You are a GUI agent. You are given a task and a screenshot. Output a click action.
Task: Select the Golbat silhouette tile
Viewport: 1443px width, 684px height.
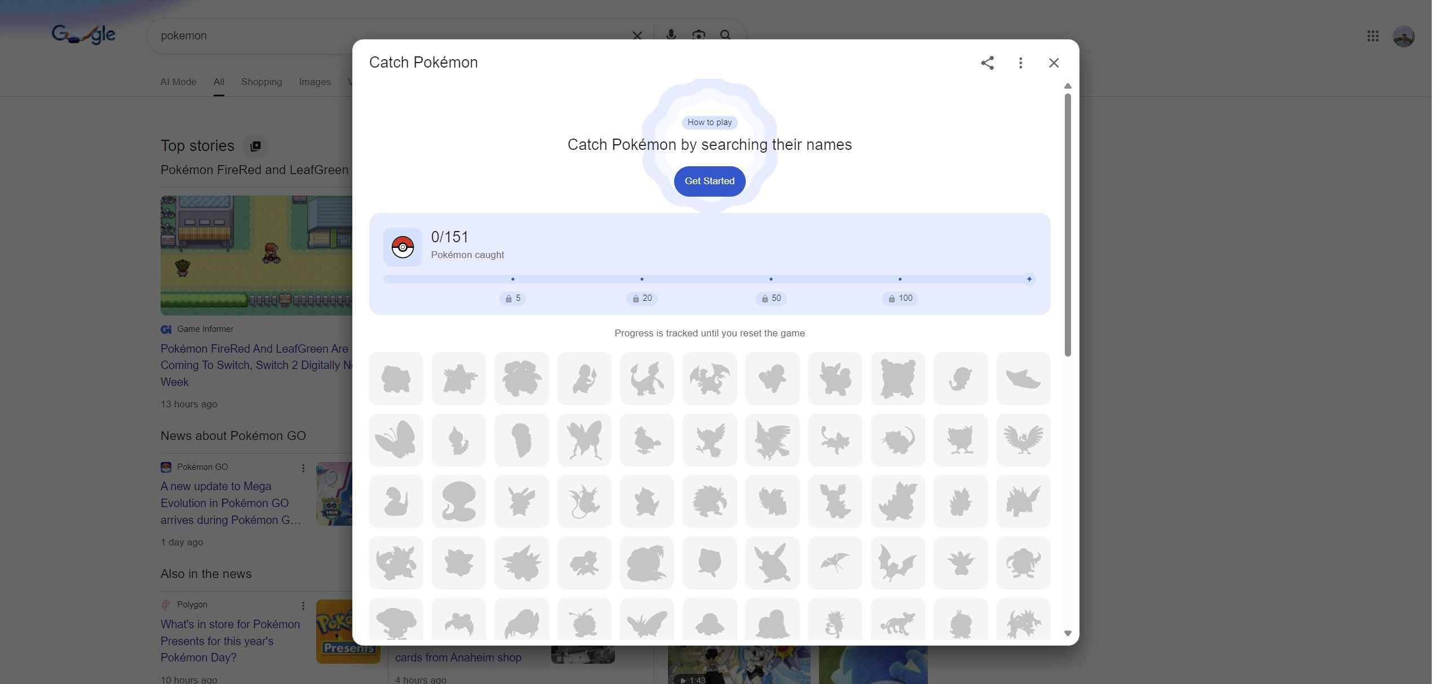coord(898,563)
